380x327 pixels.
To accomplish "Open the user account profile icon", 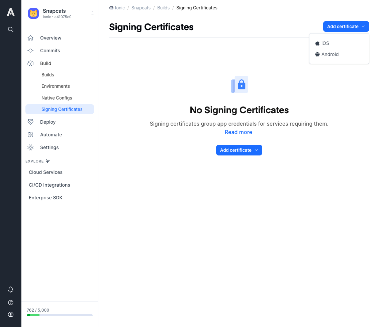I will click(x=11, y=315).
